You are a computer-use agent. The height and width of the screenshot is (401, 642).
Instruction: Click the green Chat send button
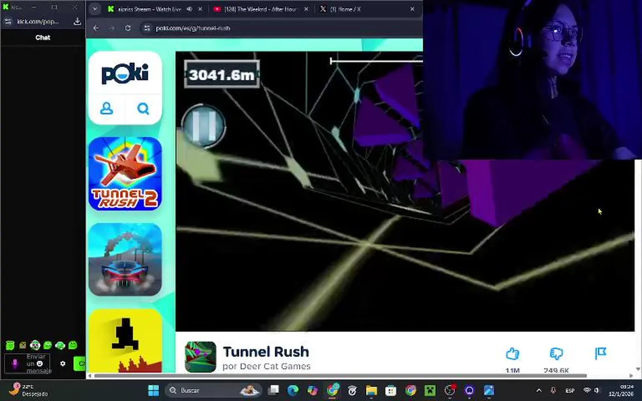point(80,363)
